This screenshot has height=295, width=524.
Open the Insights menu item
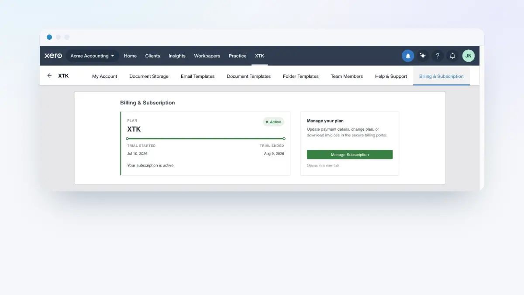tap(177, 56)
